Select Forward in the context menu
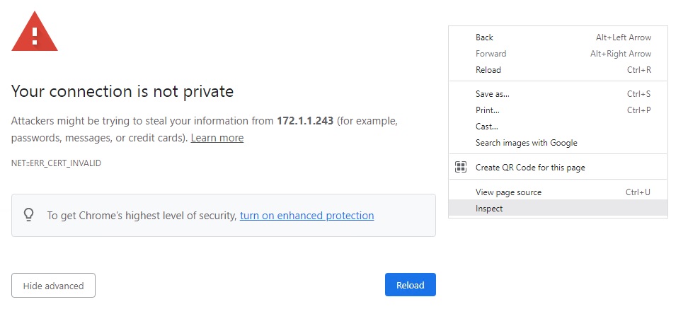Screen dimensions: 688x309 pos(491,54)
